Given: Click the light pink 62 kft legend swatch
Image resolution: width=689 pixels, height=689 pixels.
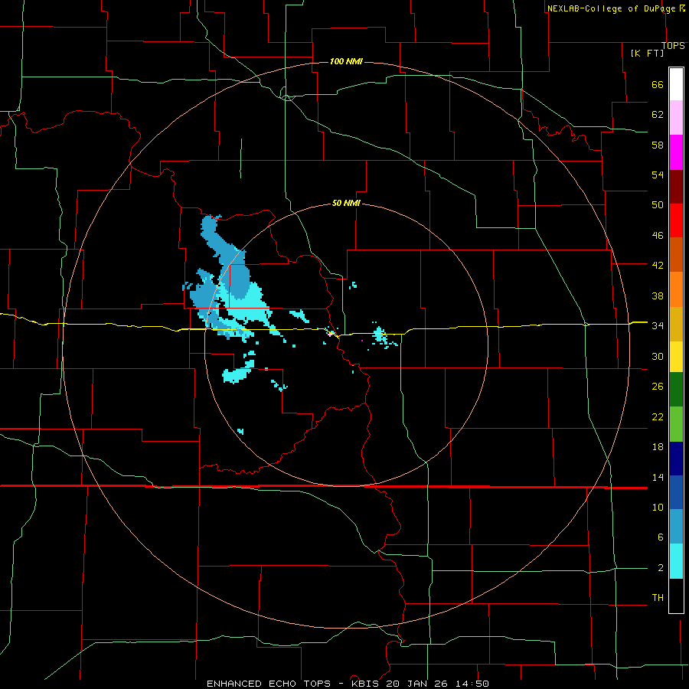Looking at the screenshot, I should [676, 117].
